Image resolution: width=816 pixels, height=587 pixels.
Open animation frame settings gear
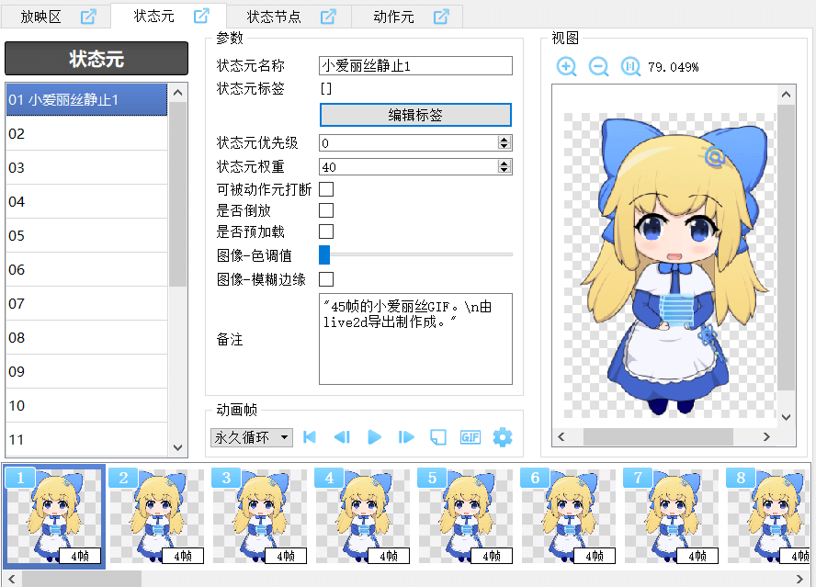click(502, 437)
